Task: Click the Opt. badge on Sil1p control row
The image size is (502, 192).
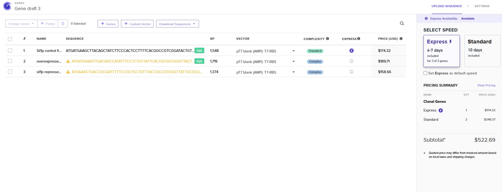Action: coord(199,51)
